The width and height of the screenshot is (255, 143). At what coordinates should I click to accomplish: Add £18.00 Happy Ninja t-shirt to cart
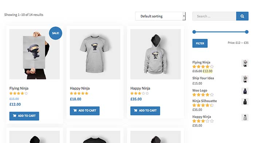85,111
